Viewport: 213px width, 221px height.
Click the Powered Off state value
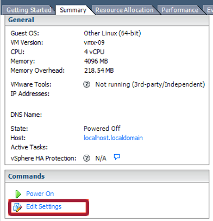(x=102, y=129)
